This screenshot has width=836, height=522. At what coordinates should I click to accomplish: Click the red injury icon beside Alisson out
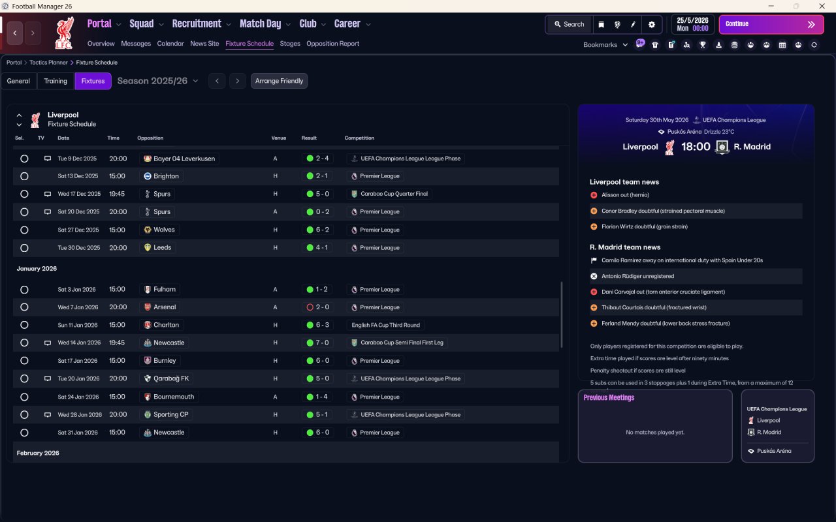point(594,195)
